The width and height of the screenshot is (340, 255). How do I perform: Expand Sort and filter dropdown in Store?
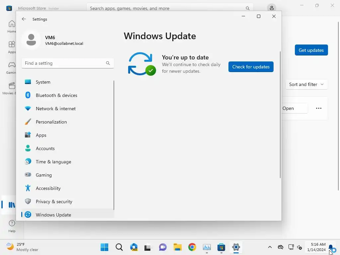pyautogui.click(x=306, y=84)
